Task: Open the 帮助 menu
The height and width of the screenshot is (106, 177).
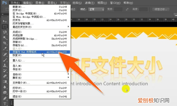Action: point(128,3)
